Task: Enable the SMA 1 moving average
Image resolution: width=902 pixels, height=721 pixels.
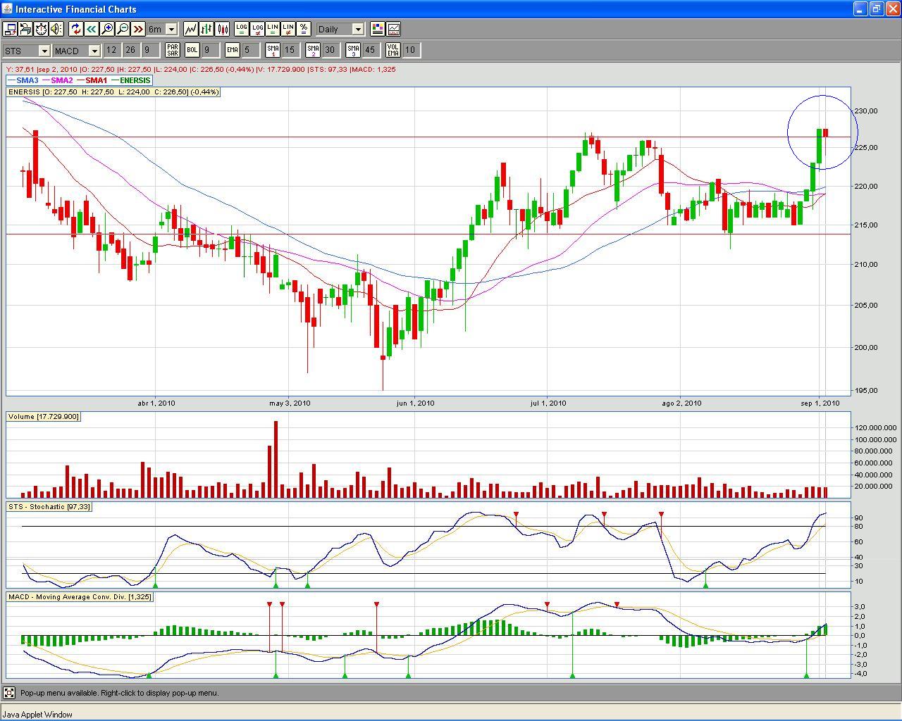Action: (273, 50)
